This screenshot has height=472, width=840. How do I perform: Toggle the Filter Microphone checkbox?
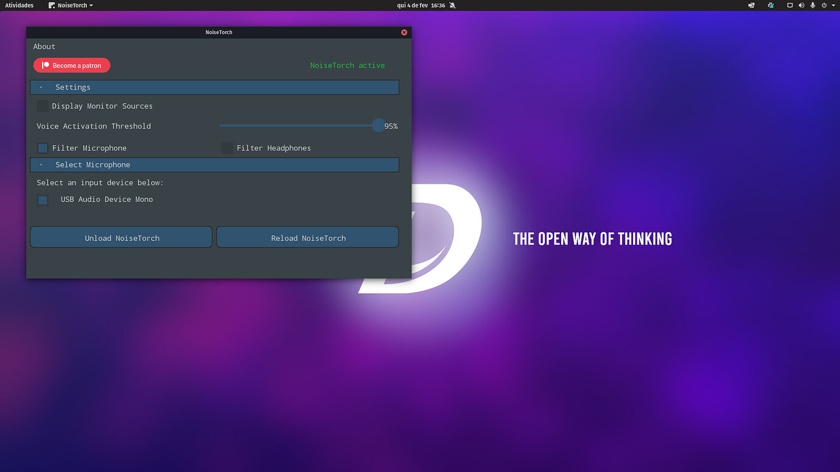tap(43, 148)
